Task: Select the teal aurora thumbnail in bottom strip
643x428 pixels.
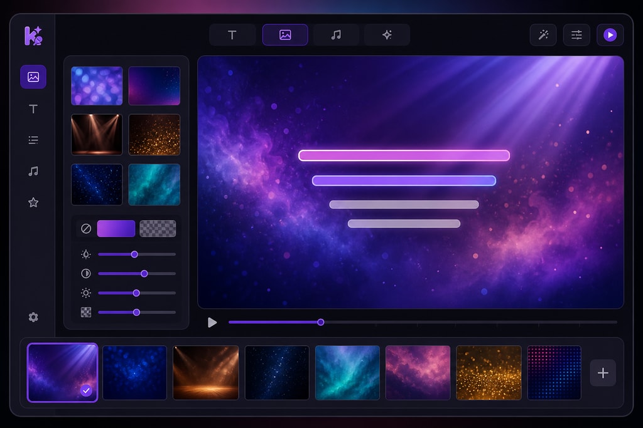Action: coord(347,373)
